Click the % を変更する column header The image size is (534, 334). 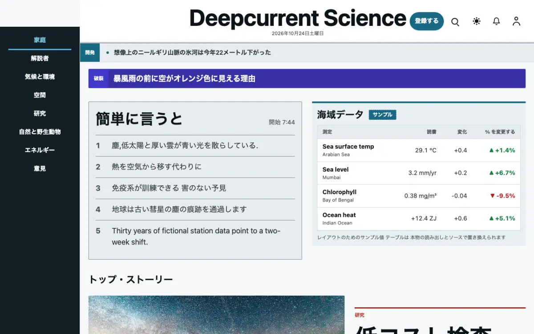tap(500, 132)
